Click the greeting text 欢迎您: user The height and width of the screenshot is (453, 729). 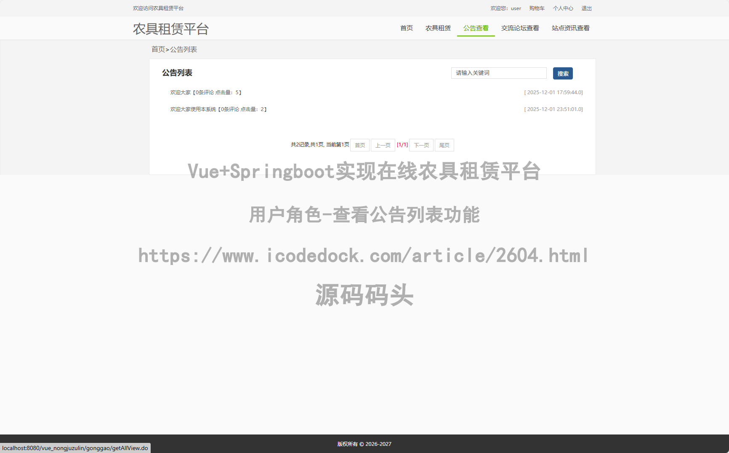pos(505,8)
